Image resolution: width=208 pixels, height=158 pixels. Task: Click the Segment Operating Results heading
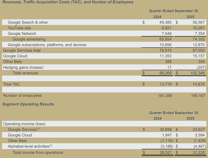coord(28,104)
